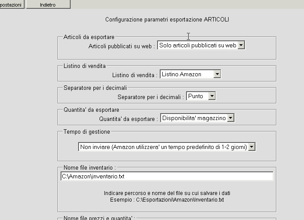Open the decimal separator dropdown arrow next to Punto
304x220 pixels.
tap(212, 96)
